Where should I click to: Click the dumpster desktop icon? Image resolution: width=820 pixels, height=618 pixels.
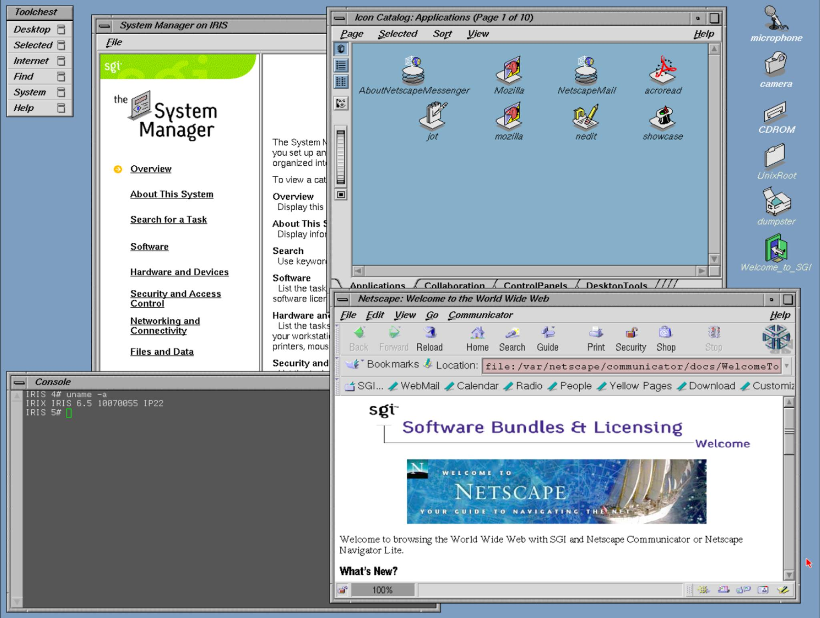pos(776,202)
